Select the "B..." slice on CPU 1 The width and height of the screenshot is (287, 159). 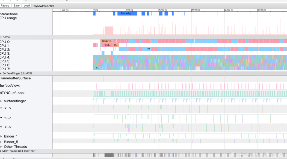116,45
